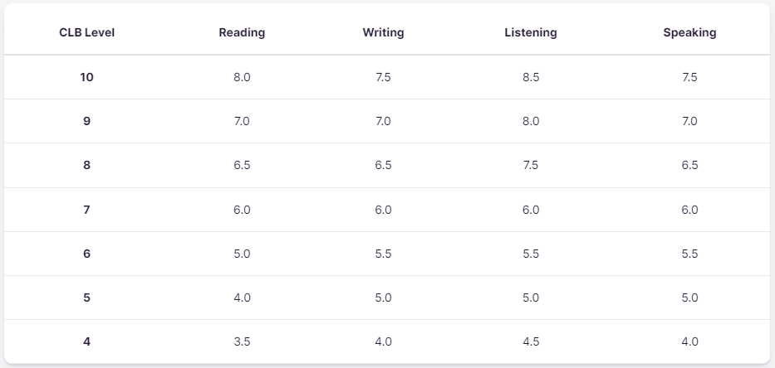The height and width of the screenshot is (368, 775).
Task: Select CLB level 4 row label
Action: pyautogui.click(x=86, y=341)
